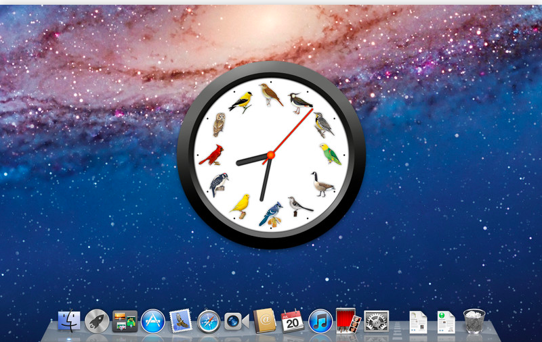Click the crested lapwing on the clock
This screenshot has height=342, width=542.
(x=300, y=103)
